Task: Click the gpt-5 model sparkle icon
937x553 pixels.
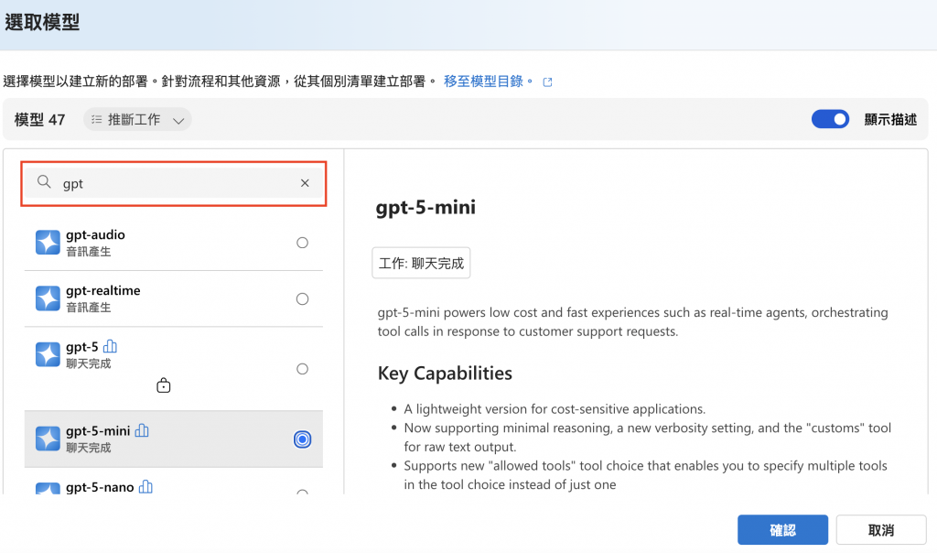Action: point(48,354)
